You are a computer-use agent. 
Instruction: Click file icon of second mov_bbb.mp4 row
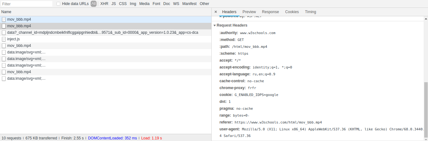pyautogui.click(x=4, y=26)
